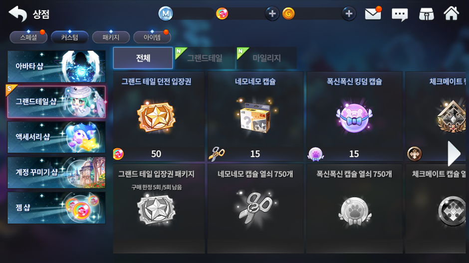The image size is (469, 263).
Task: Switch to the 스페셜 tab
Action: [28, 37]
